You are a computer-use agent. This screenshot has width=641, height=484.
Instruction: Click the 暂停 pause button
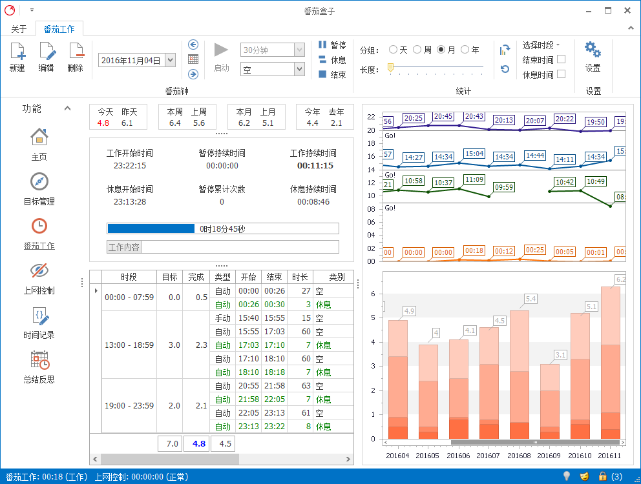point(332,45)
